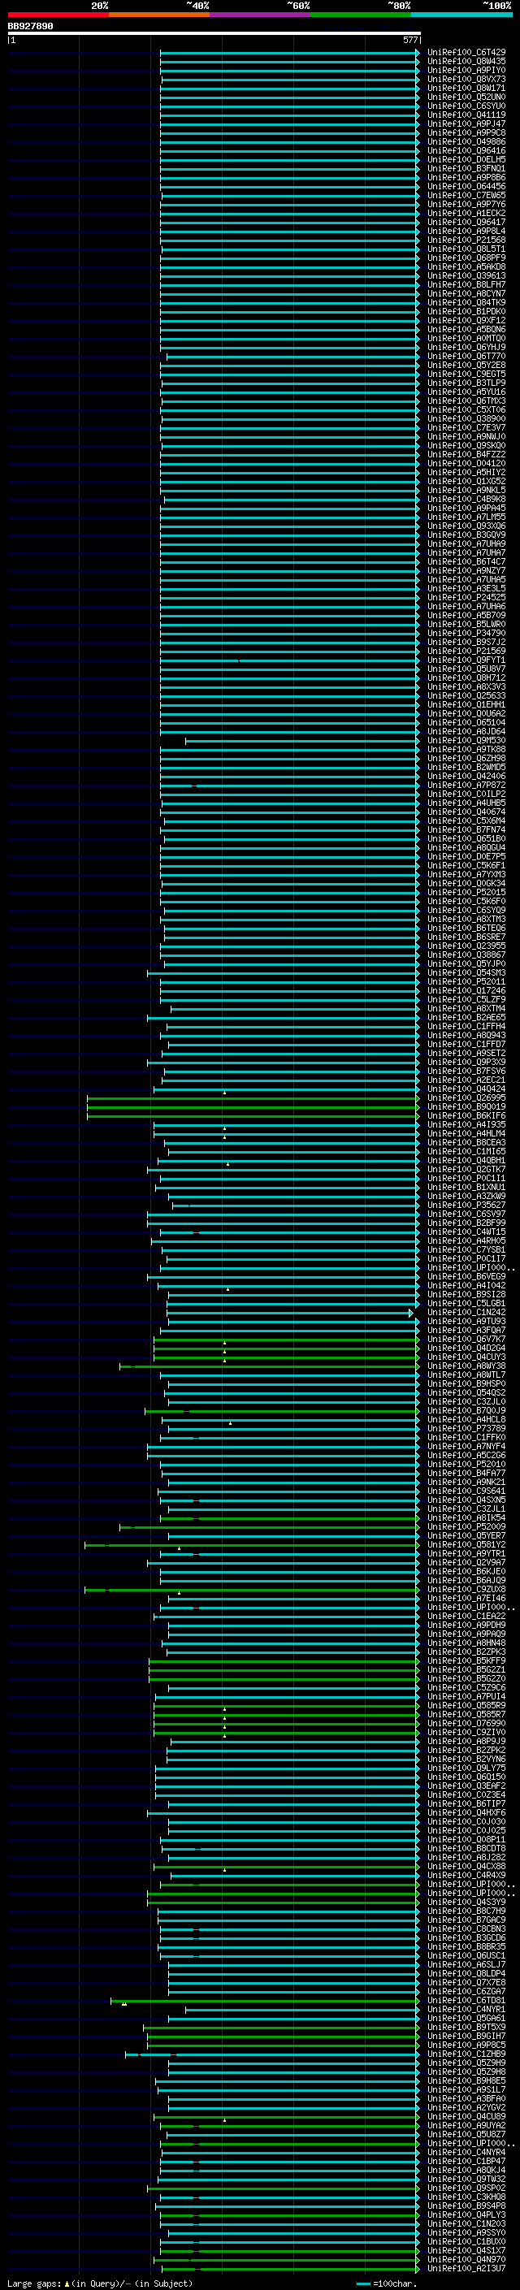Click the white query length bar
This screenshot has width=520, height=2290.
(x=214, y=34)
